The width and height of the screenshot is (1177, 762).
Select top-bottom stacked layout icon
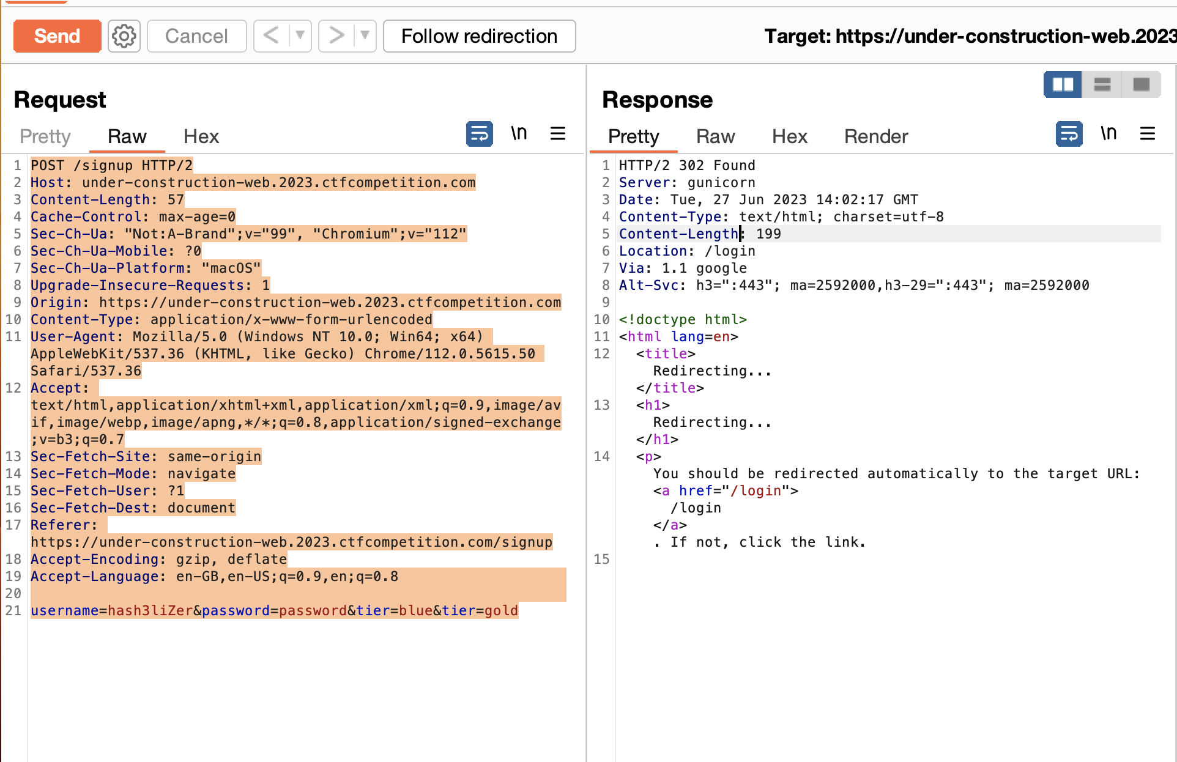tap(1102, 84)
